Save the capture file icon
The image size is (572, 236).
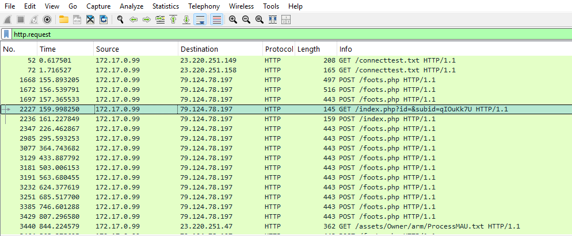[x=77, y=20]
